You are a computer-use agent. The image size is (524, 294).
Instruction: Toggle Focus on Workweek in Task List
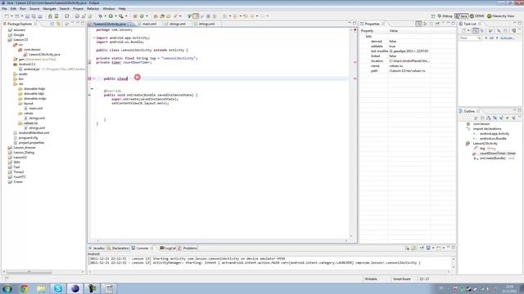[490, 30]
